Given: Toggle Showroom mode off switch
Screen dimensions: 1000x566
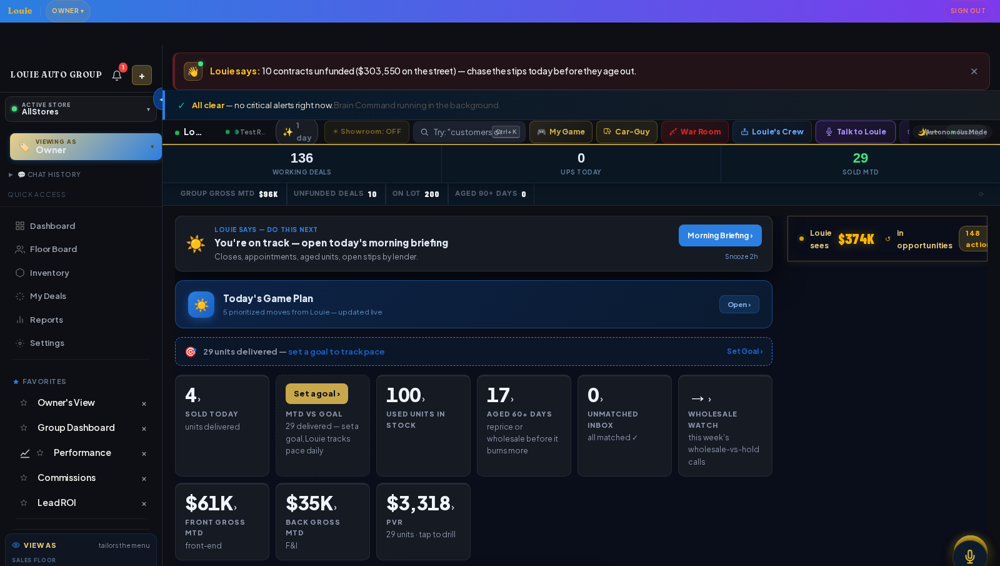Looking at the screenshot, I should 367,132.
